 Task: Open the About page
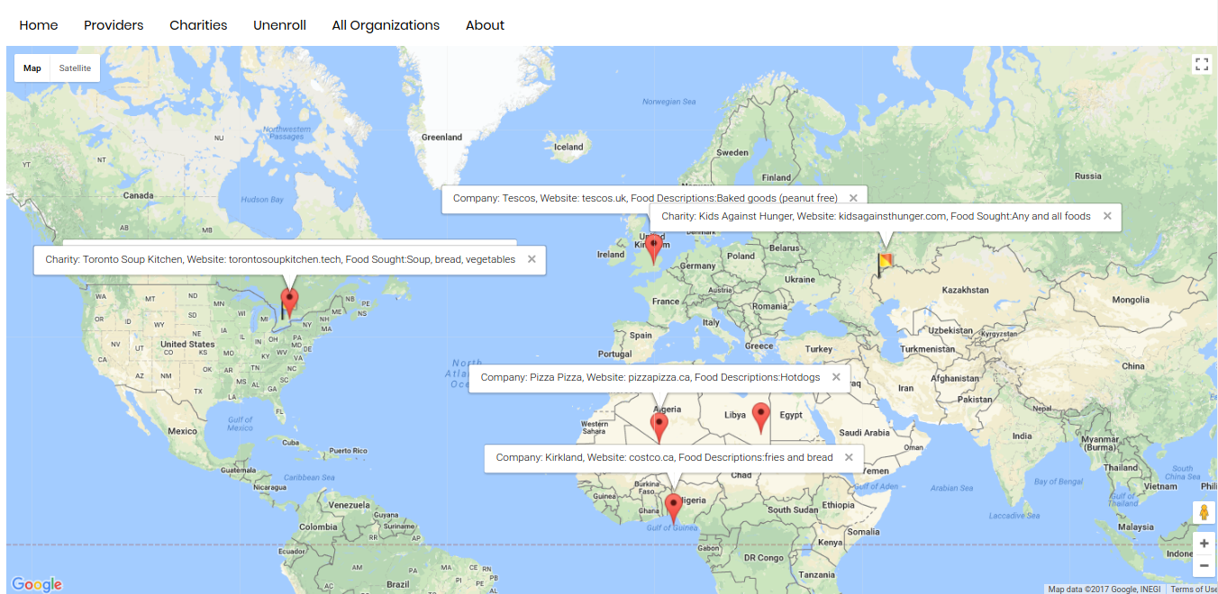click(485, 25)
